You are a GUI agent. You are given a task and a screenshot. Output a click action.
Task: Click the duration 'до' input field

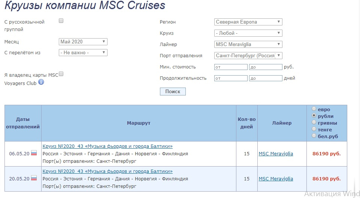point(265,79)
